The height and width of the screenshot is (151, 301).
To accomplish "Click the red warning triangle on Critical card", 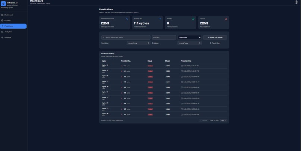I will click(226, 19).
